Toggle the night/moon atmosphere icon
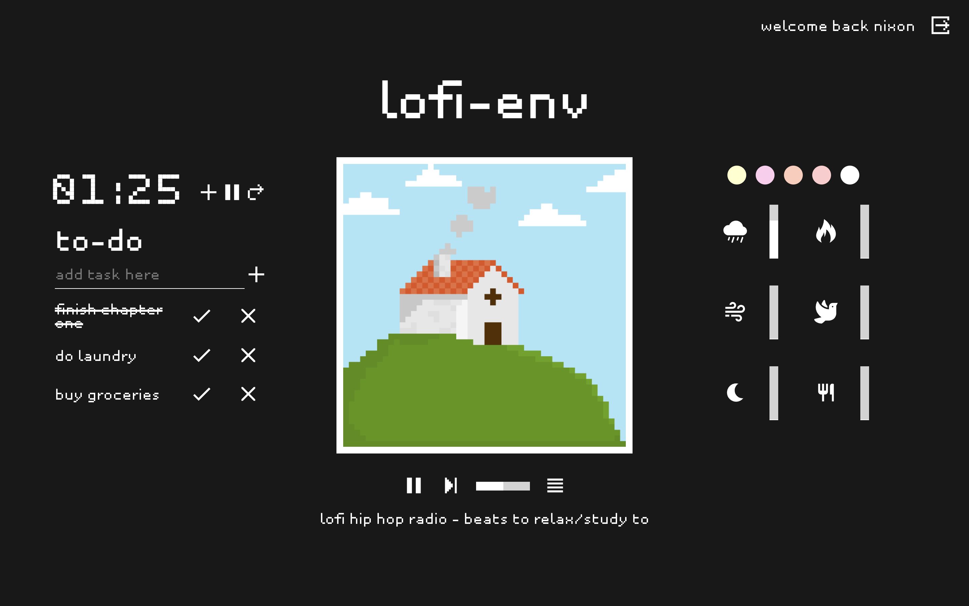The image size is (969, 606). pos(734,392)
